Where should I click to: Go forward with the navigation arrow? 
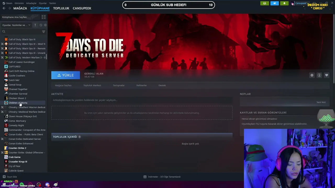click(x=9, y=8)
